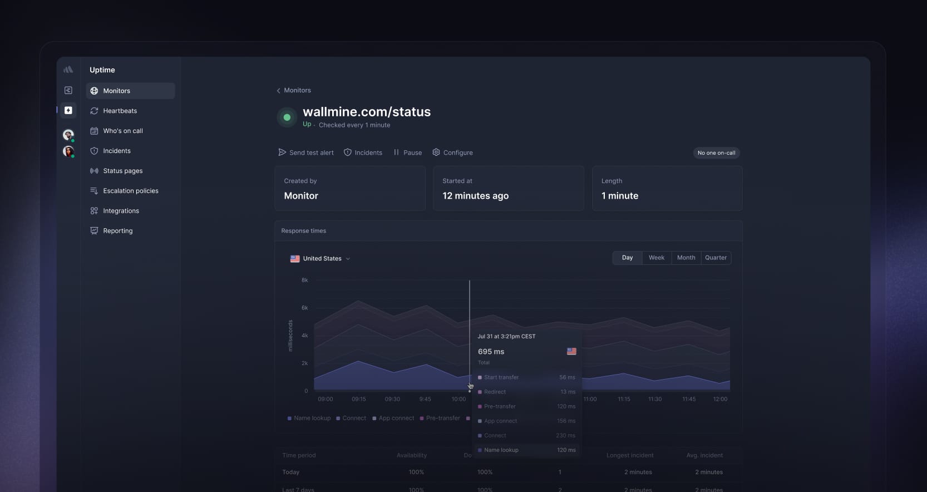Click the first user avatar in rail
This screenshot has height=492, width=927.
(x=68, y=135)
